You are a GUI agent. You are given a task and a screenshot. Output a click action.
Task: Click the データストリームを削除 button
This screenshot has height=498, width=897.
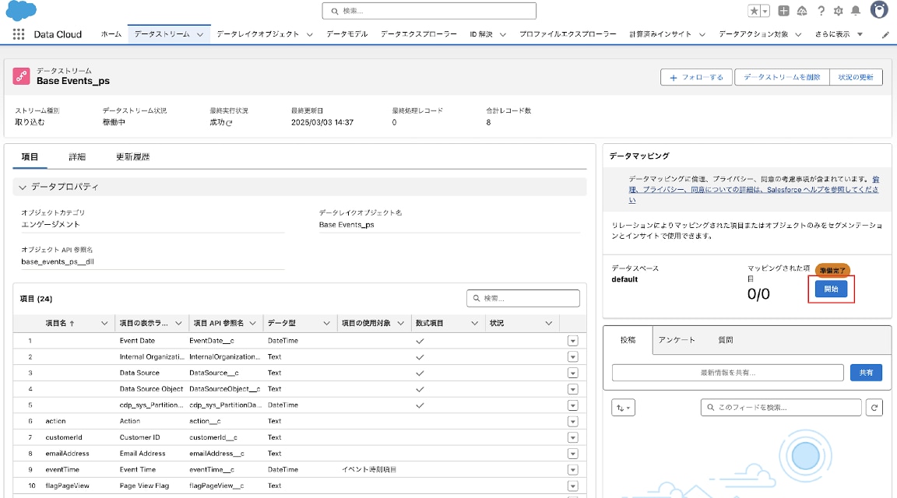pyautogui.click(x=781, y=77)
